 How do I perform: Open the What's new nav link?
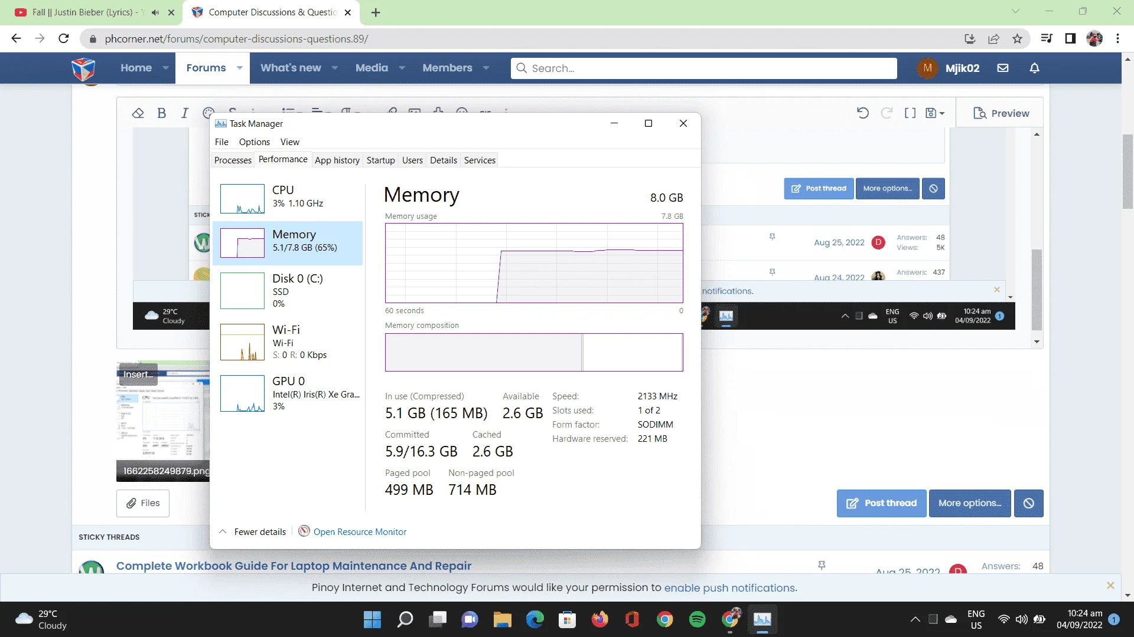pyautogui.click(x=291, y=68)
